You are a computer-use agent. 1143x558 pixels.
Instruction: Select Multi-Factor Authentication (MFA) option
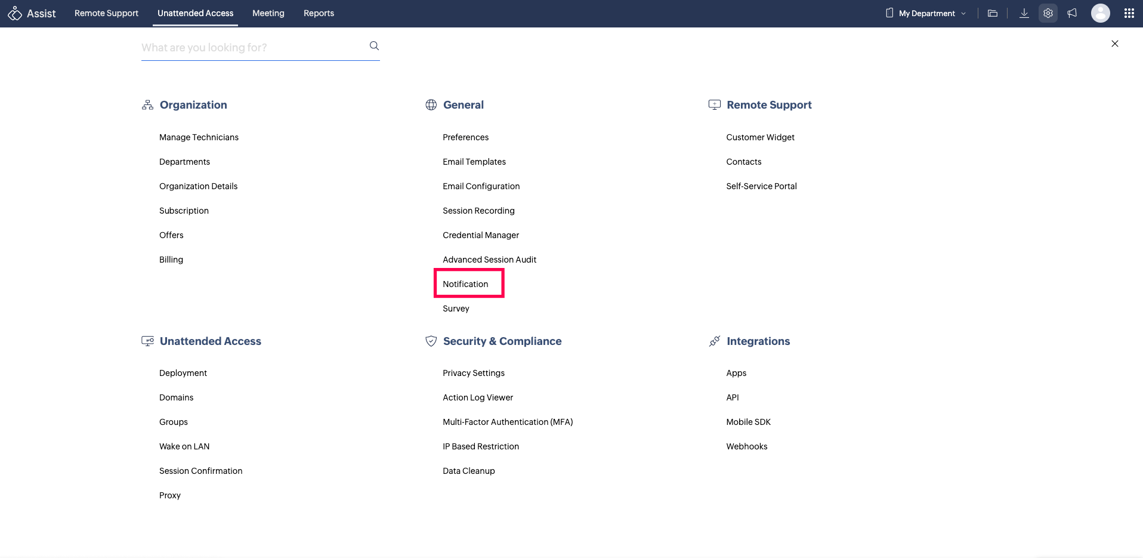click(508, 422)
